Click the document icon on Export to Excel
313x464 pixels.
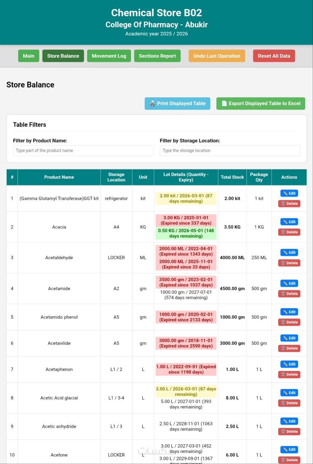(x=224, y=104)
